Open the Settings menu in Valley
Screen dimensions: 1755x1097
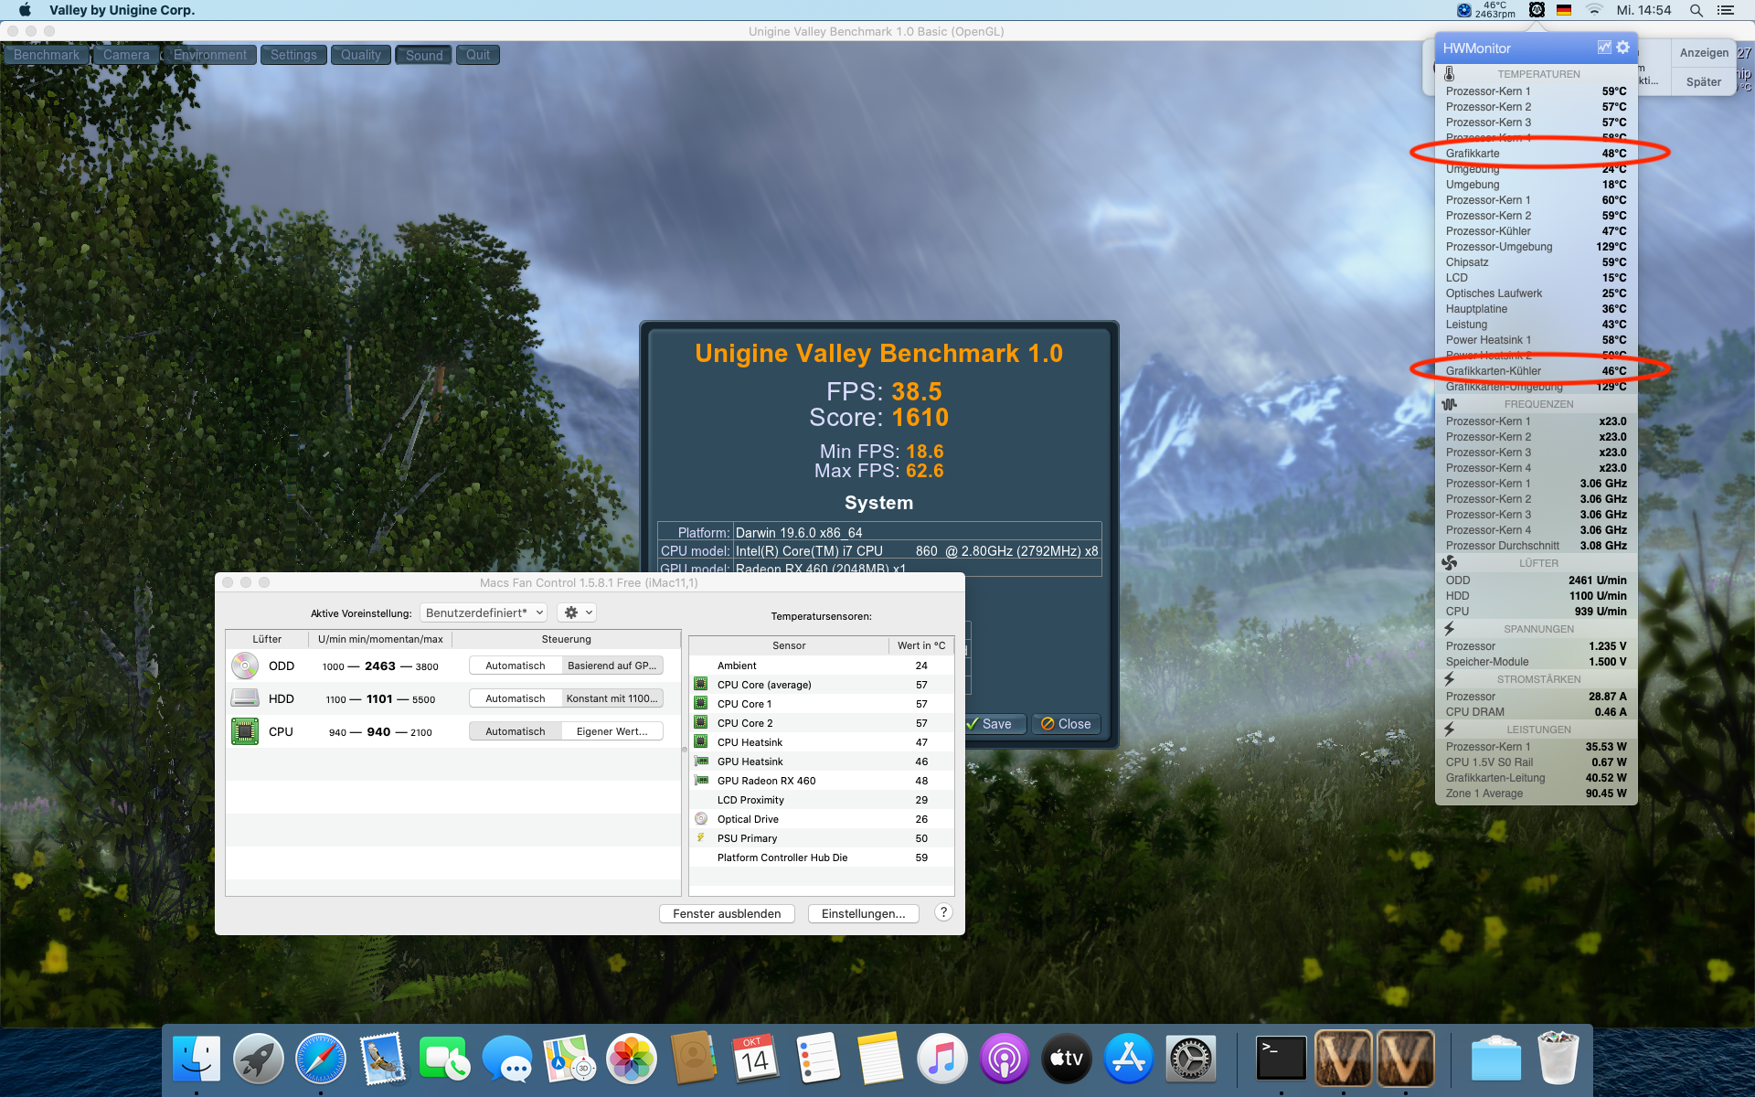click(293, 55)
